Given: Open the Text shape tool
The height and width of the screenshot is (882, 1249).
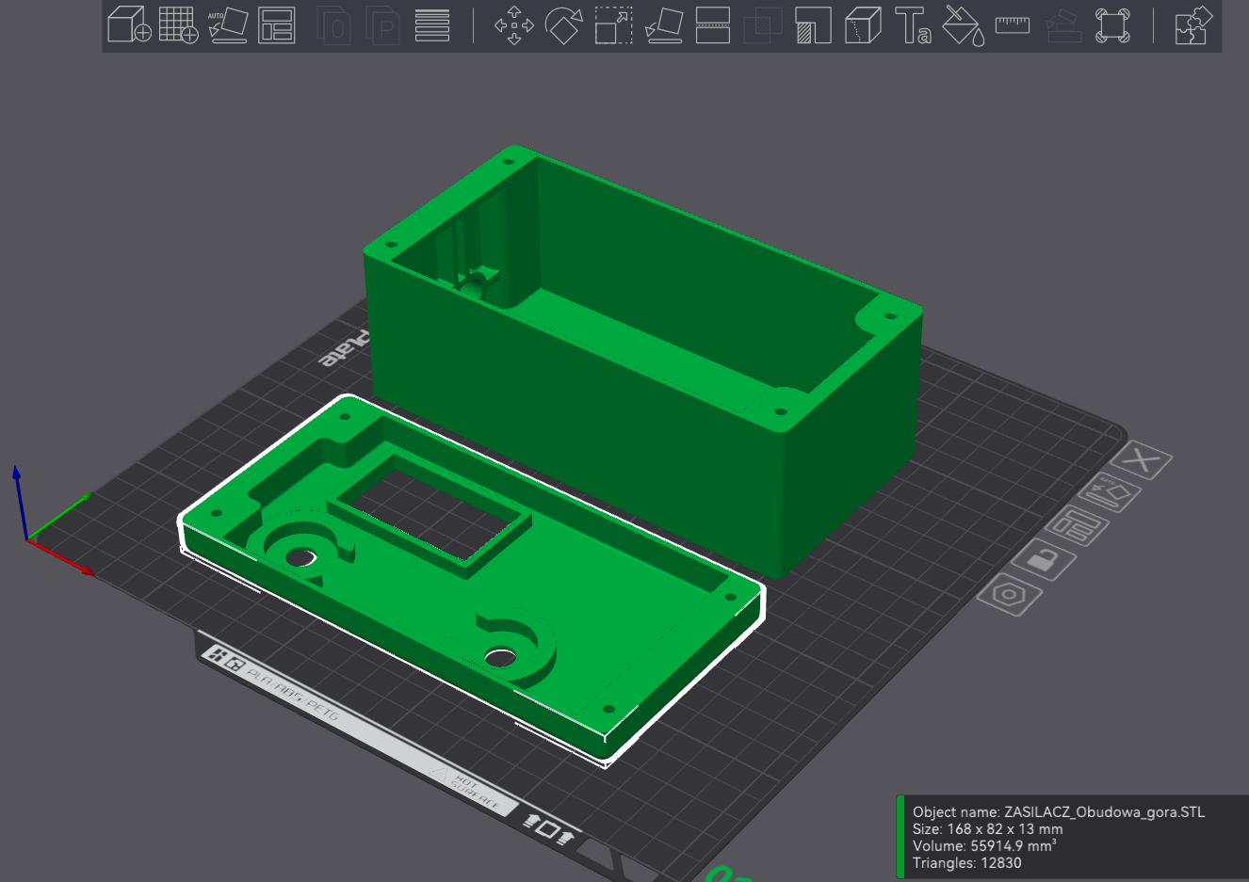Looking at the screenshot, I should pyautogui.click(x=913, y=25).
